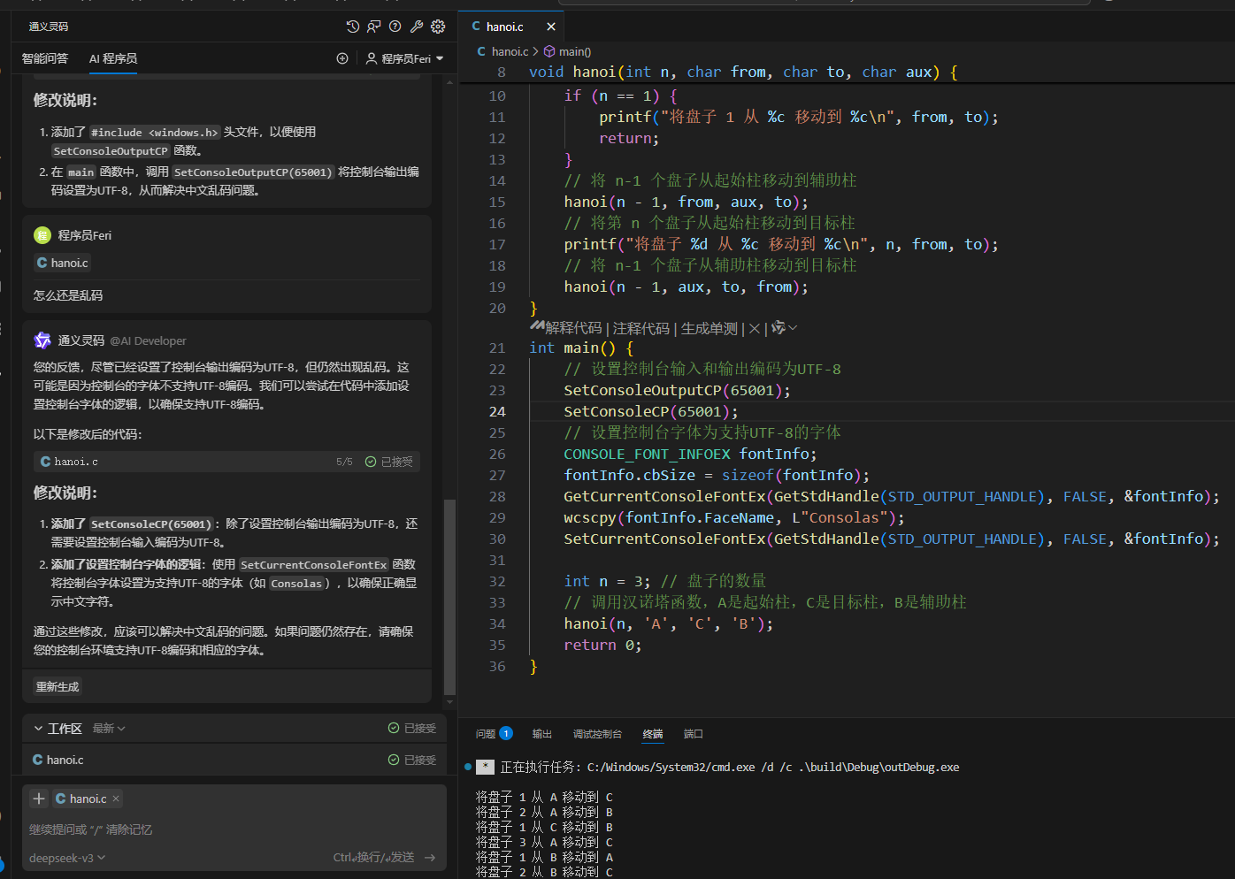This screenshot has width=1235, height=879.
Task: Collapse the 工作区 section chevron
Action: [x=39, y=729]
